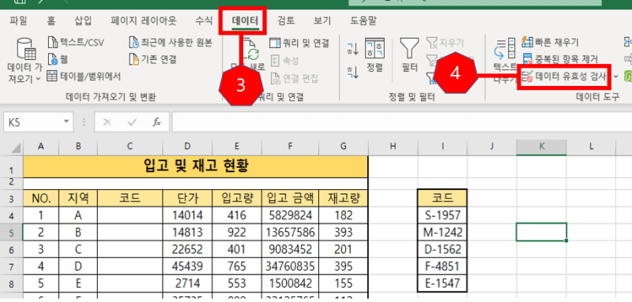Screen dimensions: 632x302
Task: Click the 속성 connection properties button
Action: pos(284,61)
